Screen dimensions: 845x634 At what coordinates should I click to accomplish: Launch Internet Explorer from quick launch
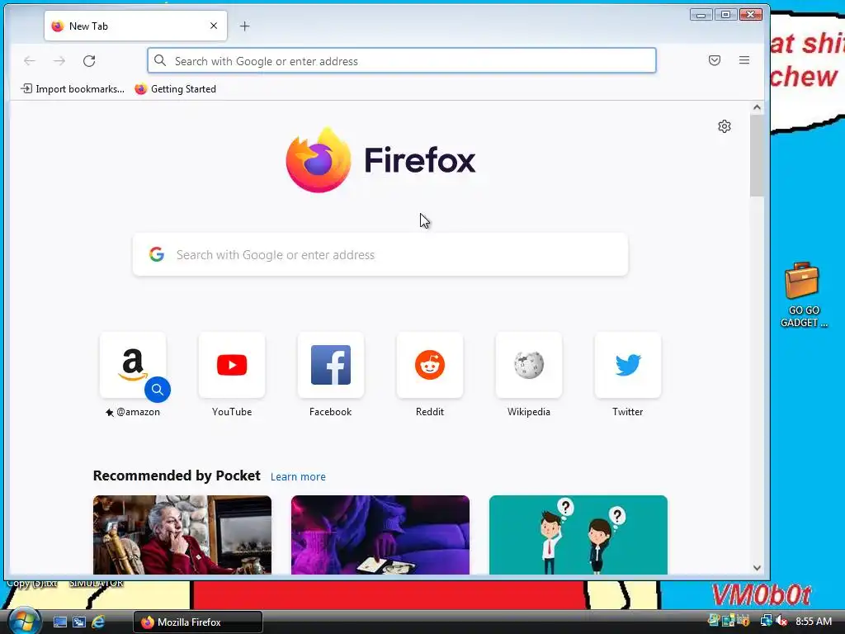[x=99, y=622]
